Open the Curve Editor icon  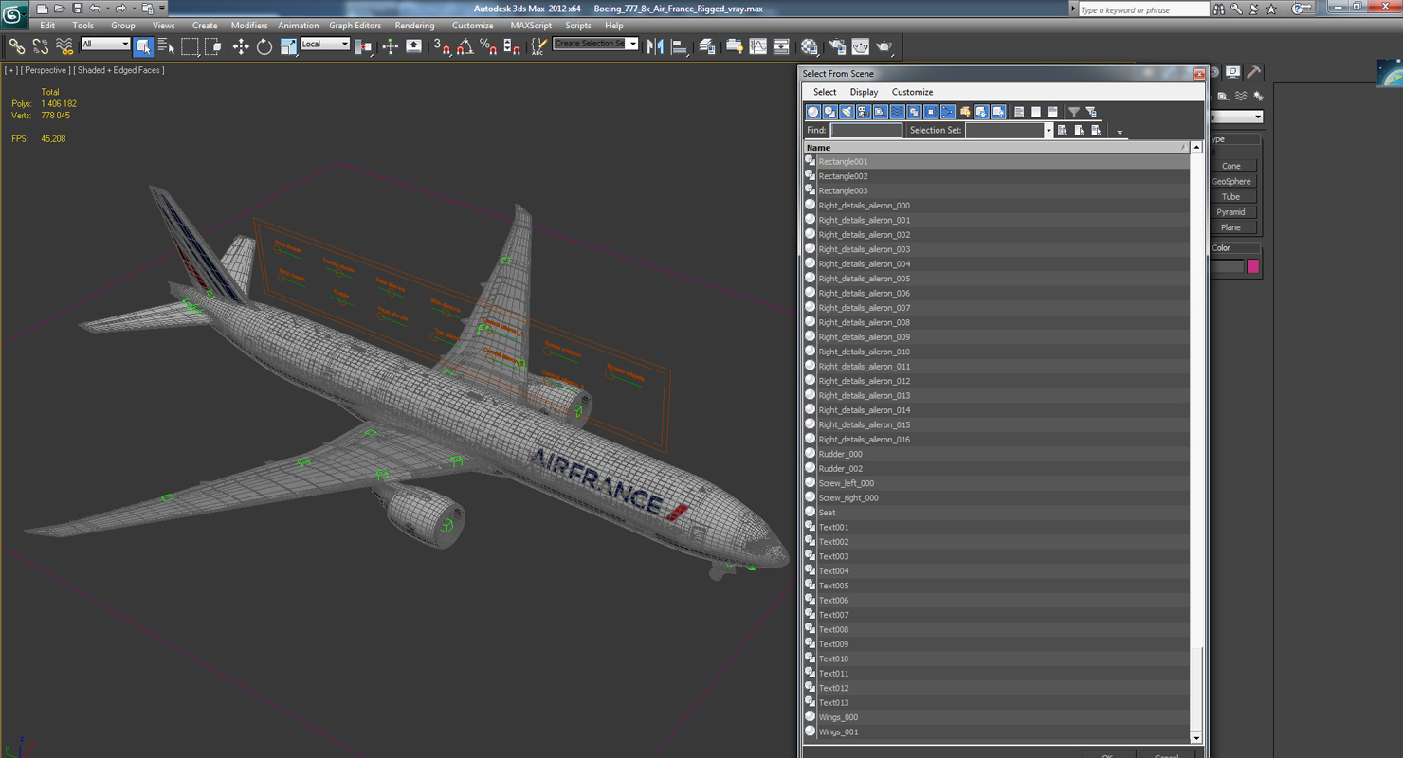[758, 45]
